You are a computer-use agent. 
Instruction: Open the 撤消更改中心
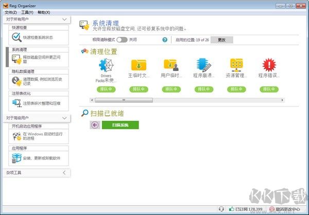tap(285, 209)
